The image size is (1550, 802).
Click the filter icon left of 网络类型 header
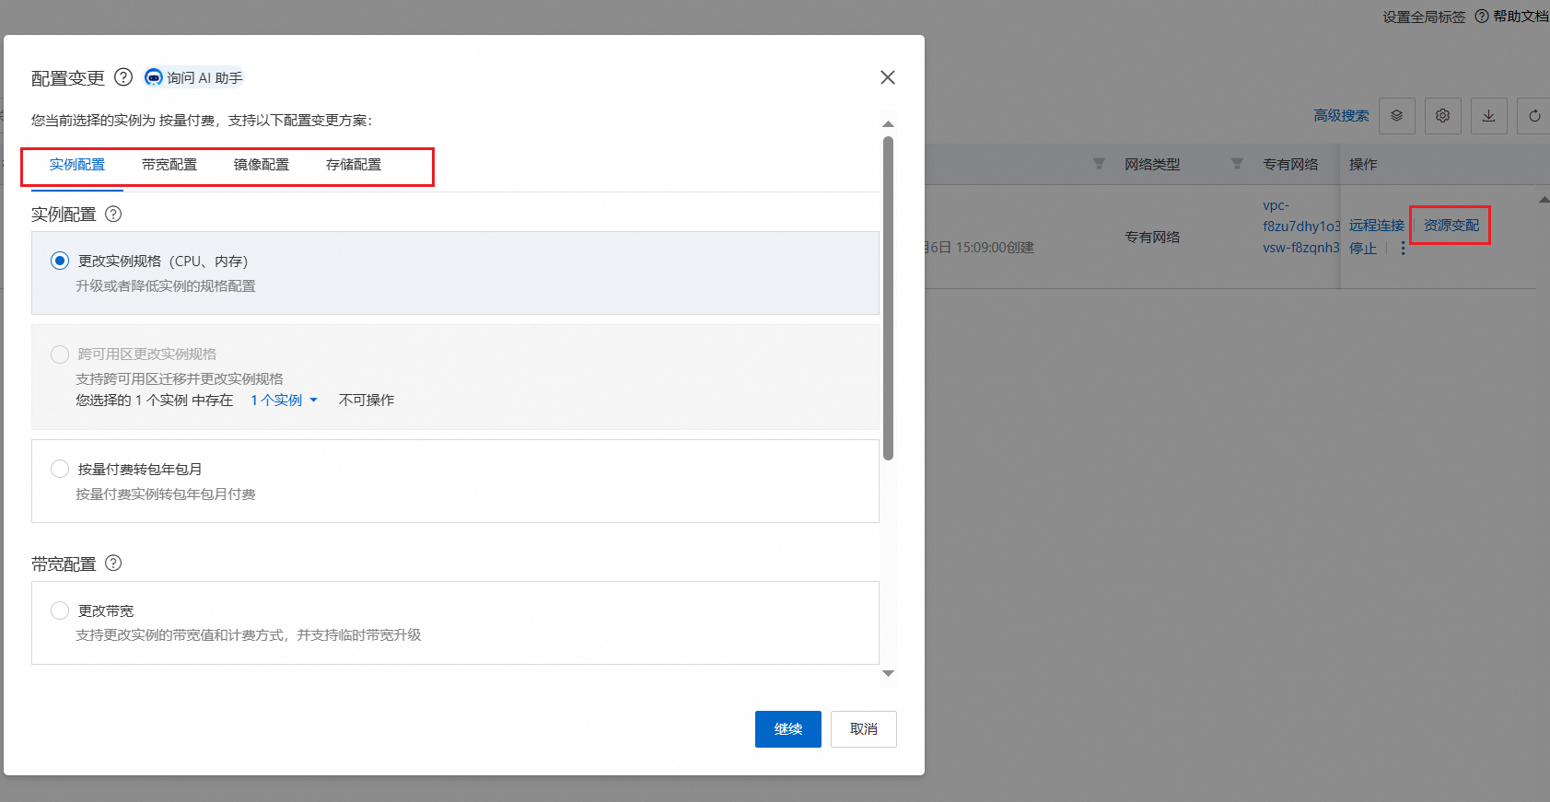(1099, 164)
